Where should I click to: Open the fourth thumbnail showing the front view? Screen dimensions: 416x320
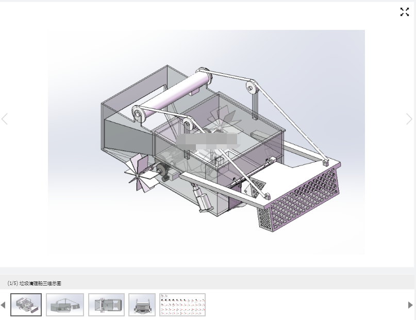(x=142, y=305)
